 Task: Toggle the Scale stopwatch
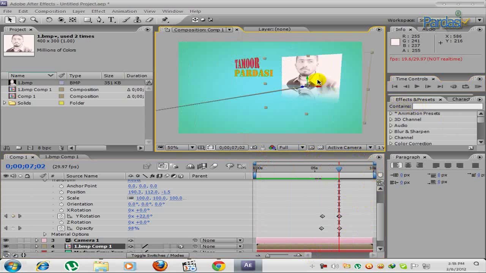[x=61, y=198]
